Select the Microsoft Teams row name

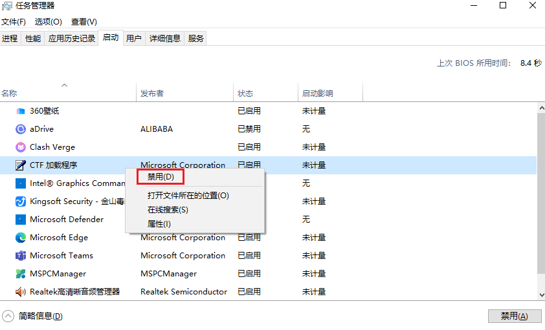click(61, 256)
